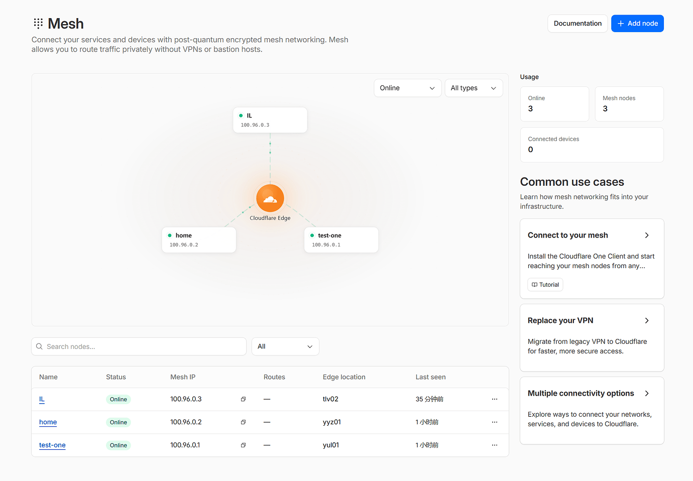The image size is (693, 481).
Task: Click the 35 分钟前 last seen value
Action: 429,399
